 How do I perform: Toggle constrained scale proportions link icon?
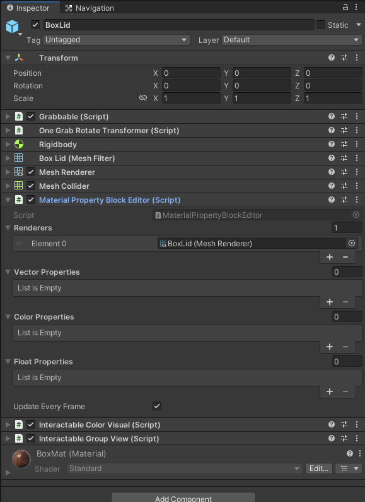coord(143,98)
